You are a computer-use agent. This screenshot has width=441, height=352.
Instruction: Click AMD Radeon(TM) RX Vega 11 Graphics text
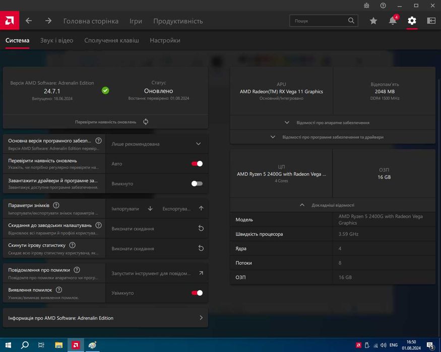click(x=281, y=92)
